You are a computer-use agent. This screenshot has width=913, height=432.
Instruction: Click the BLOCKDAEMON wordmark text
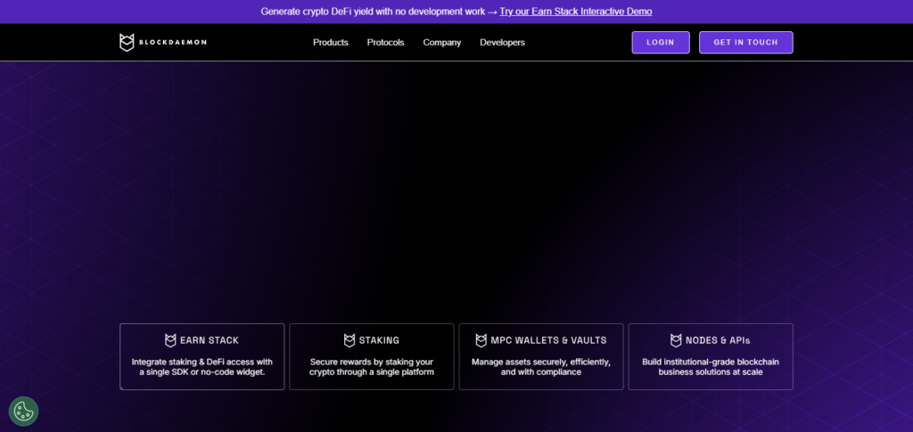pos(172,43)
